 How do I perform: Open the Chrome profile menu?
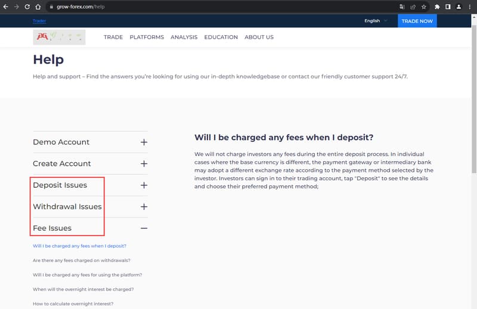459,7
